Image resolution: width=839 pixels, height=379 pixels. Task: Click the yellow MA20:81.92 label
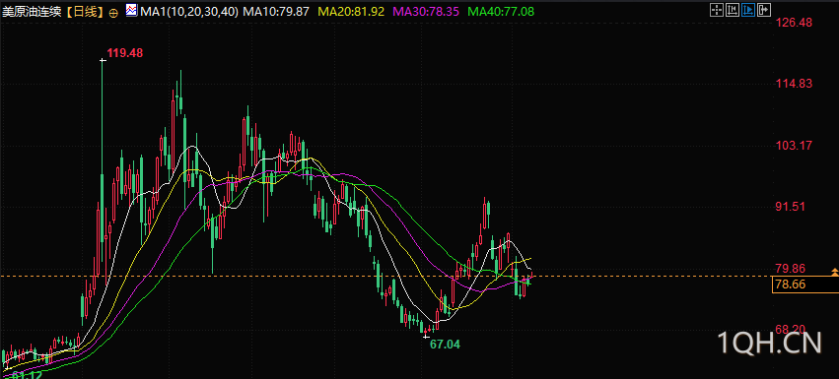[x=351, y=11]
